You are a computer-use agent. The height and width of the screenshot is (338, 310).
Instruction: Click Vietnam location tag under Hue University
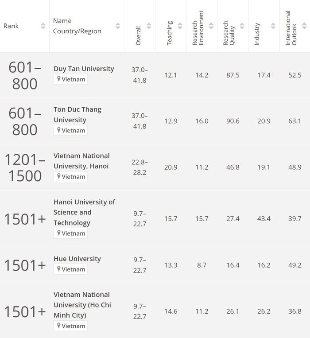click(x=71, y=269)
